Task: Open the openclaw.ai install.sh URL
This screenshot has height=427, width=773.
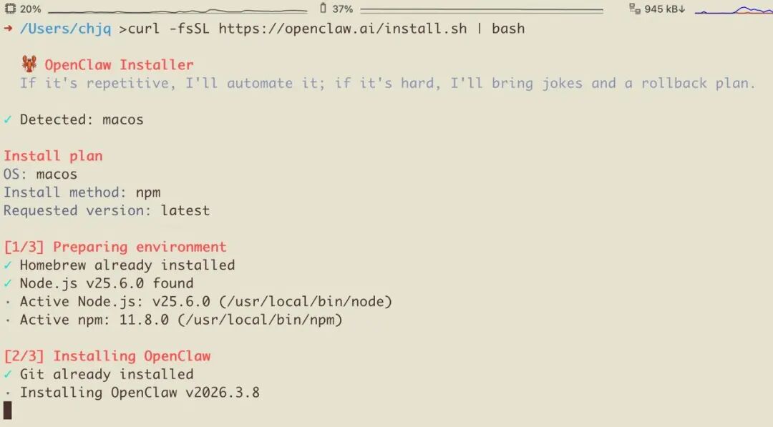Action: (342, 29)
